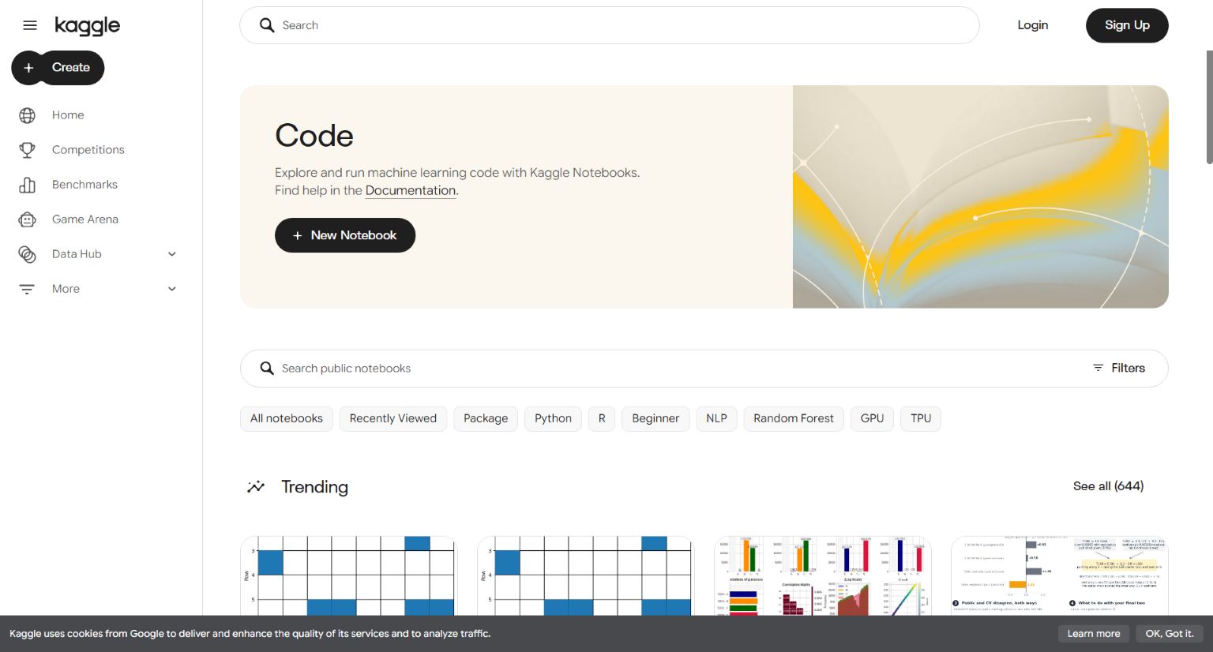Click the Home globe icon

point(27,115)
